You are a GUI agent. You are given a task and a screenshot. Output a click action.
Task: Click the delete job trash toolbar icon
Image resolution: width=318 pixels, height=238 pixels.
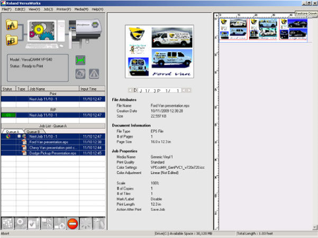[x=98, y=223]
